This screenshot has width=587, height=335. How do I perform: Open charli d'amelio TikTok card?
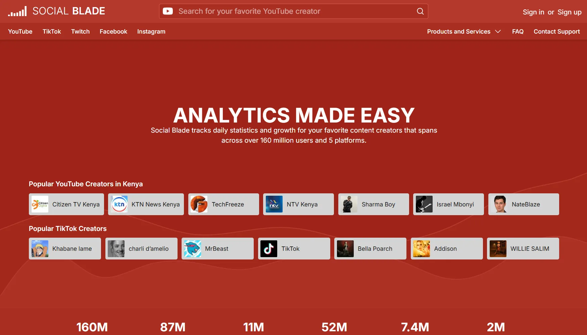click(141, 249)
